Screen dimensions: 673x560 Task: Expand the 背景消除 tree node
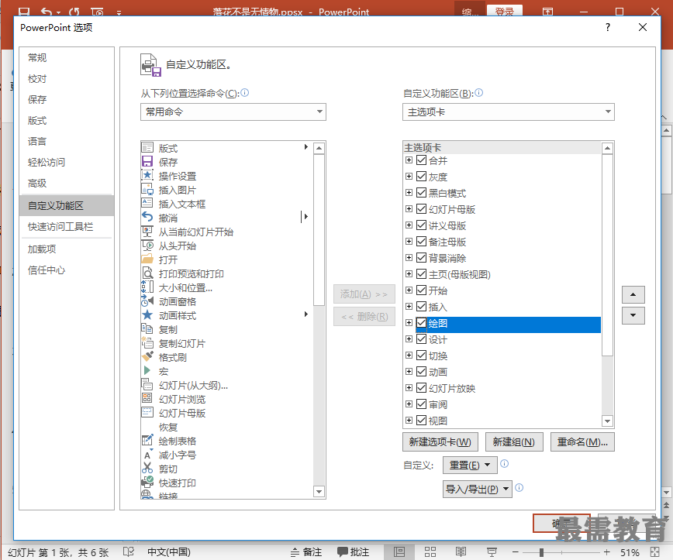[409, 258]
